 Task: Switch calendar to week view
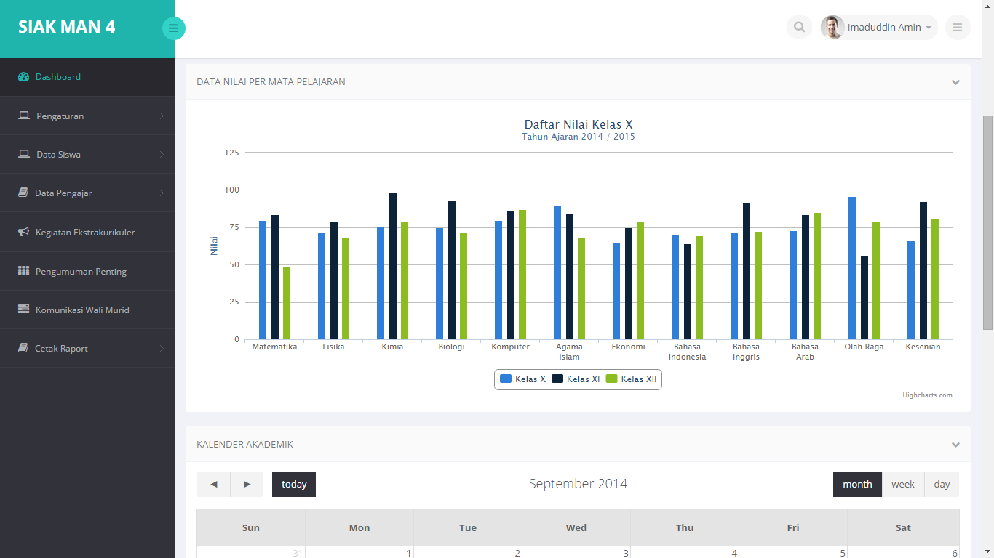902,485
